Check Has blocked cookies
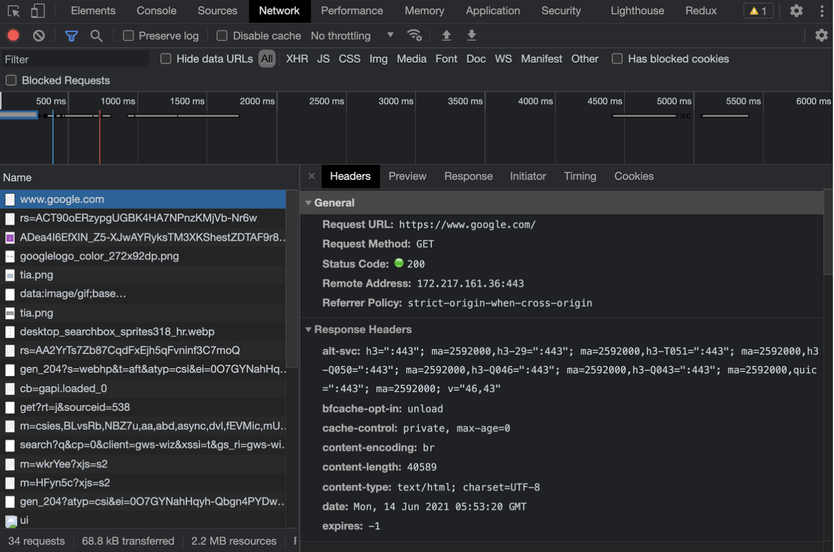 (617, 59)
